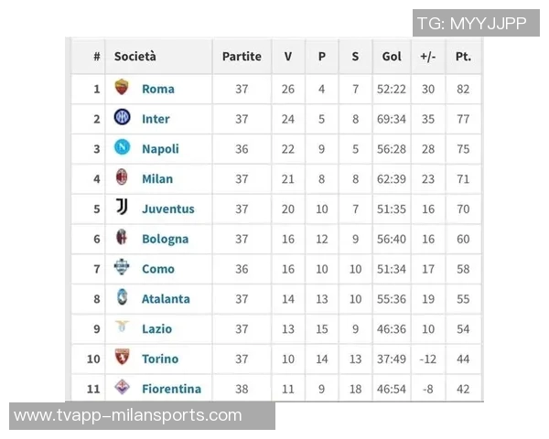Click the Lazio club crest icon
The height and width of the screenshot is (439, 549).
(122, 327)
